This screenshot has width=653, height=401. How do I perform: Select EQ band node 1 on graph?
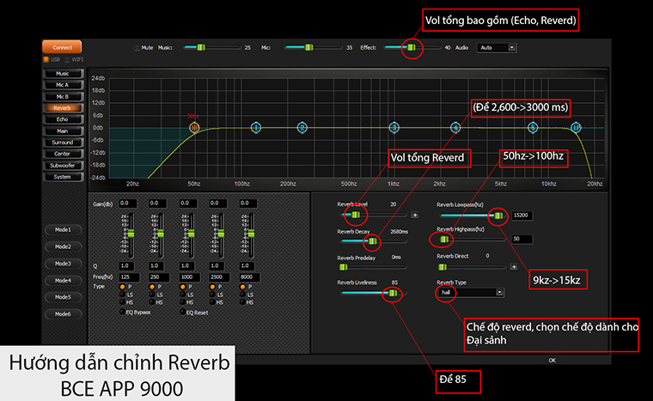(x=256, y=127)
